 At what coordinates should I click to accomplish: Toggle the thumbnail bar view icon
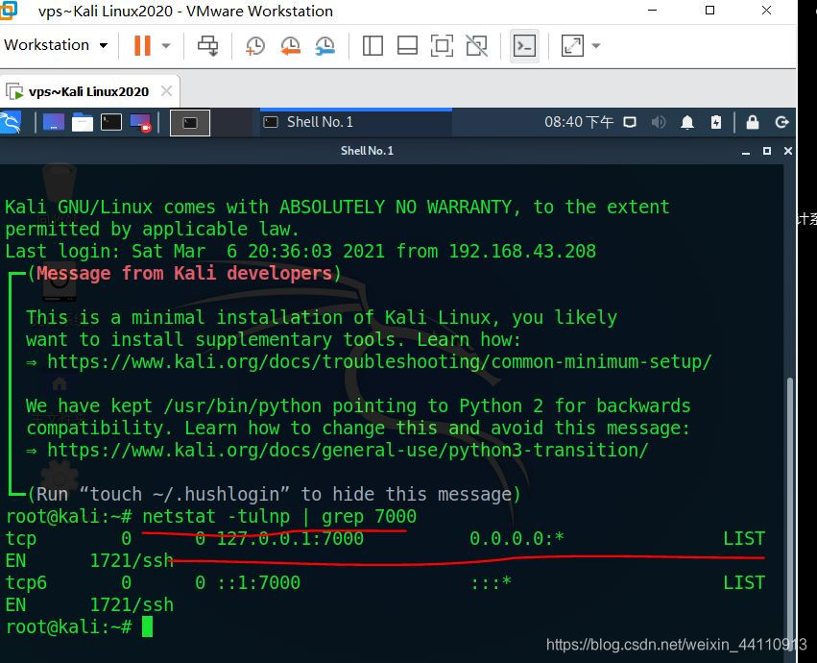pyautogui.click(x=407, y=46)
